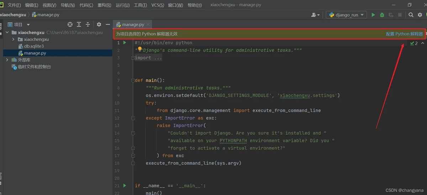Open 工具(T) menu
This screenshot has height=195, width=427.
141,5
